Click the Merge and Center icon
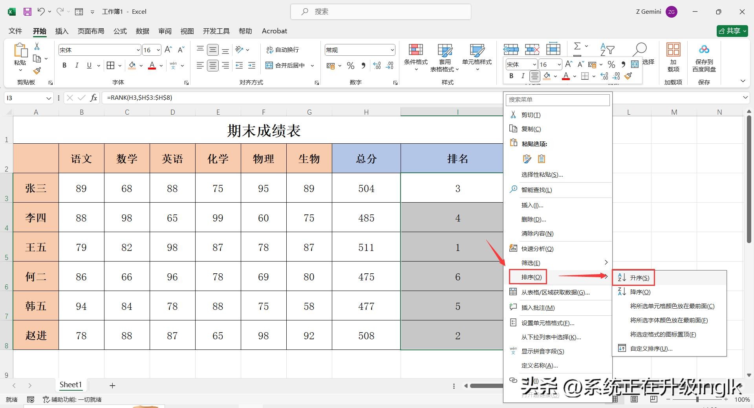Screen dimensions: 754x408 [269, 66]
